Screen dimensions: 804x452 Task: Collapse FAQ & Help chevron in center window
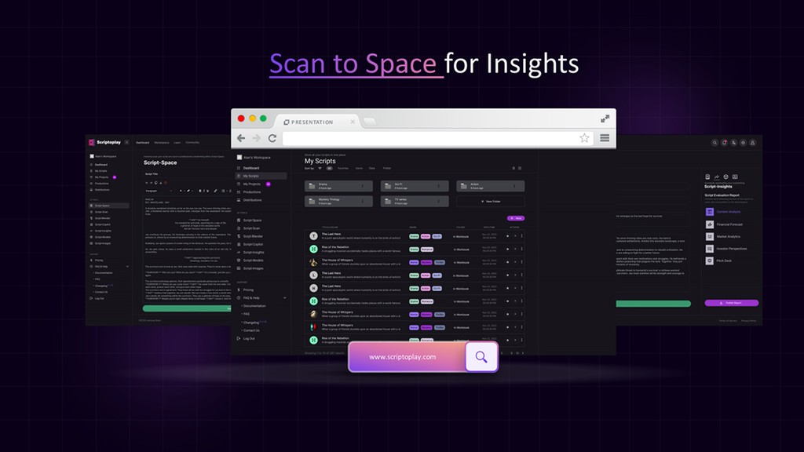tap(284, 297)
